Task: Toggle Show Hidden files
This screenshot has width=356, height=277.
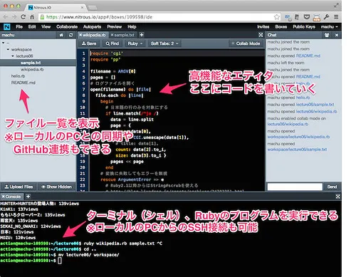Action: pyautogui.click(x=56, y=187)
